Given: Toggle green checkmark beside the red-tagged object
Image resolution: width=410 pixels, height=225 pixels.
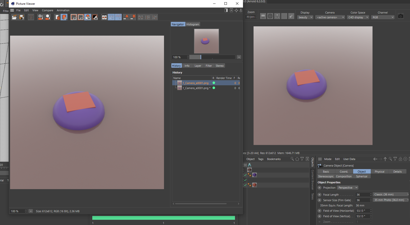Looking at the screenshot, I should [x=245, y=185].
